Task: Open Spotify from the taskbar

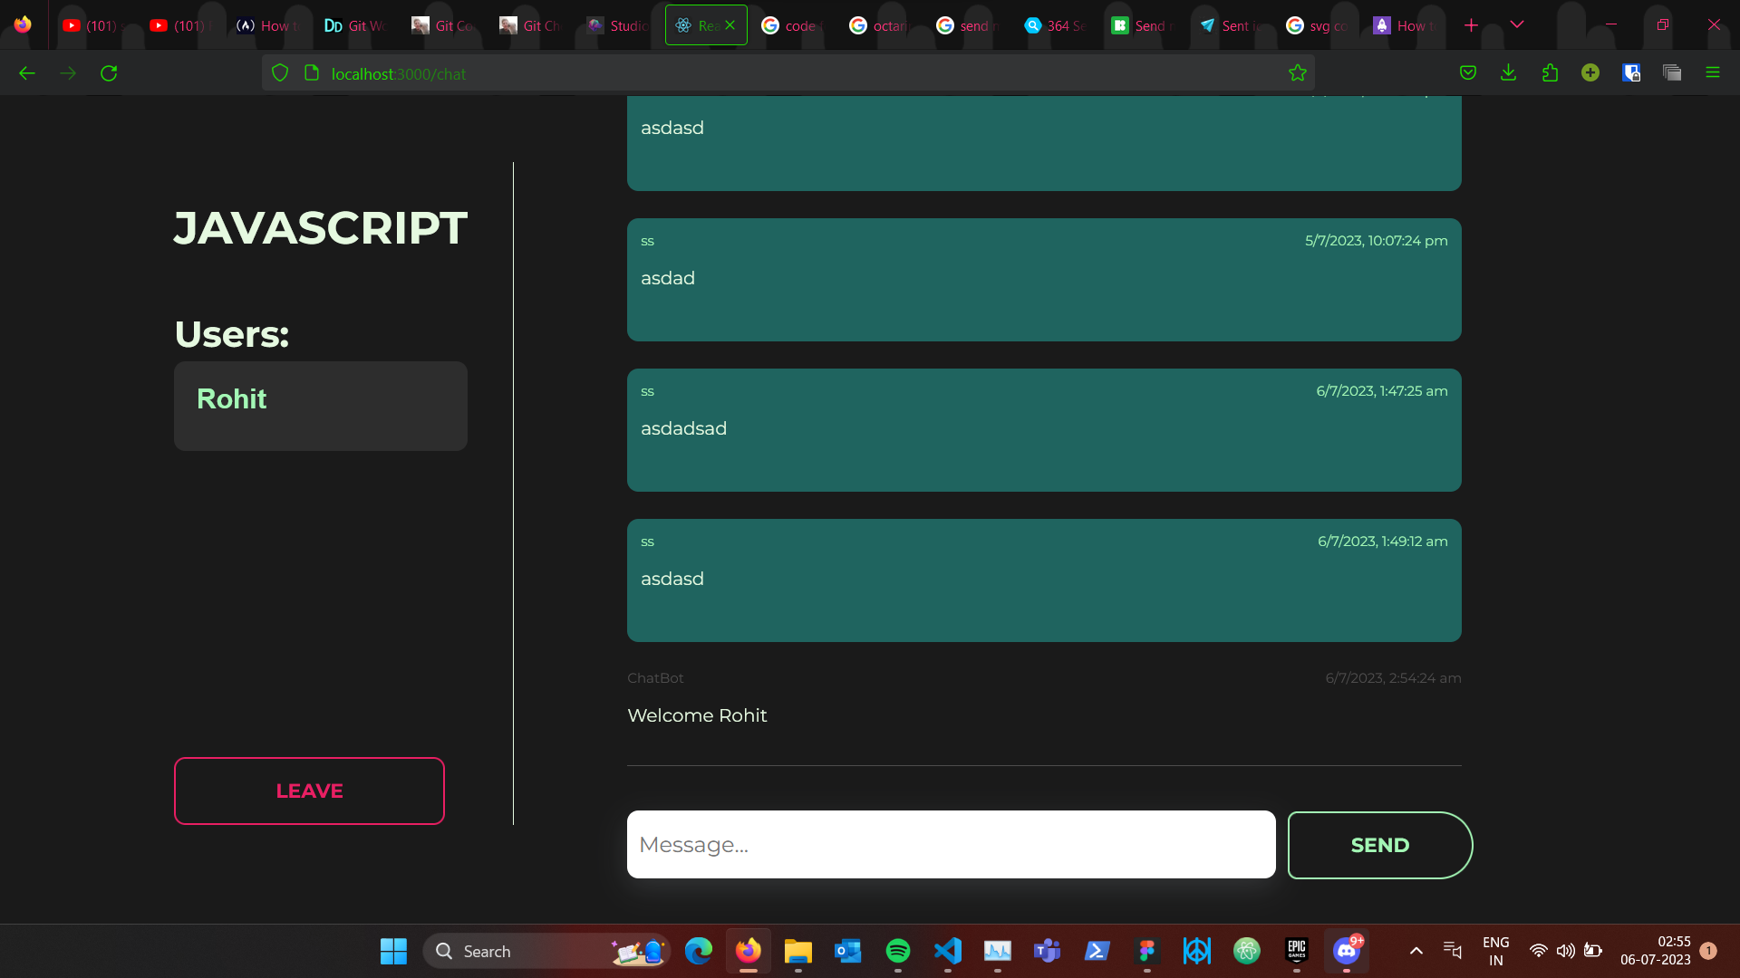Action: (898, 951)
